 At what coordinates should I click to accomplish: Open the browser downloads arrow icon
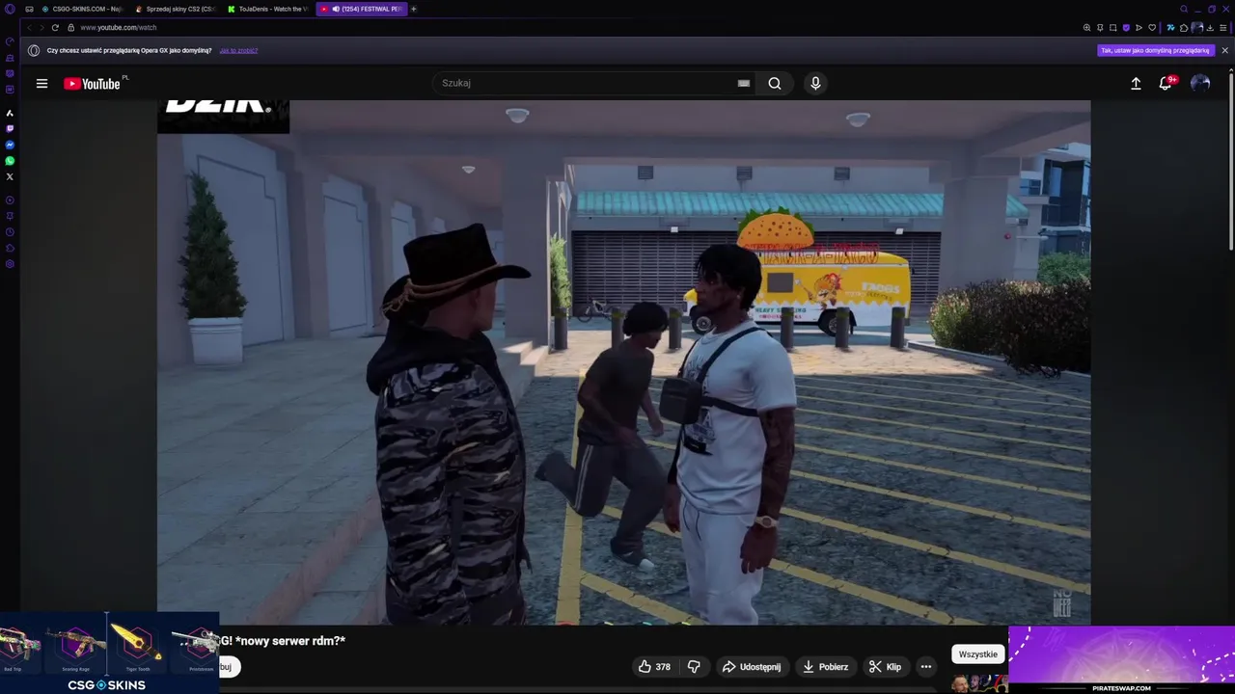click(1210, 28)
